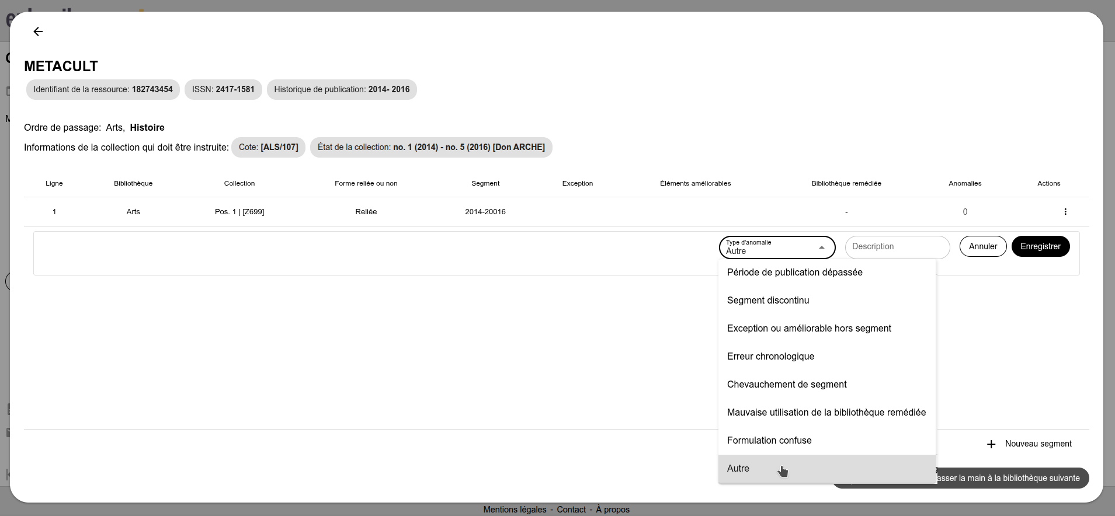This screenshot has height=516, width=1115.
Task: Open the À propos footer link
Action: 613,510
